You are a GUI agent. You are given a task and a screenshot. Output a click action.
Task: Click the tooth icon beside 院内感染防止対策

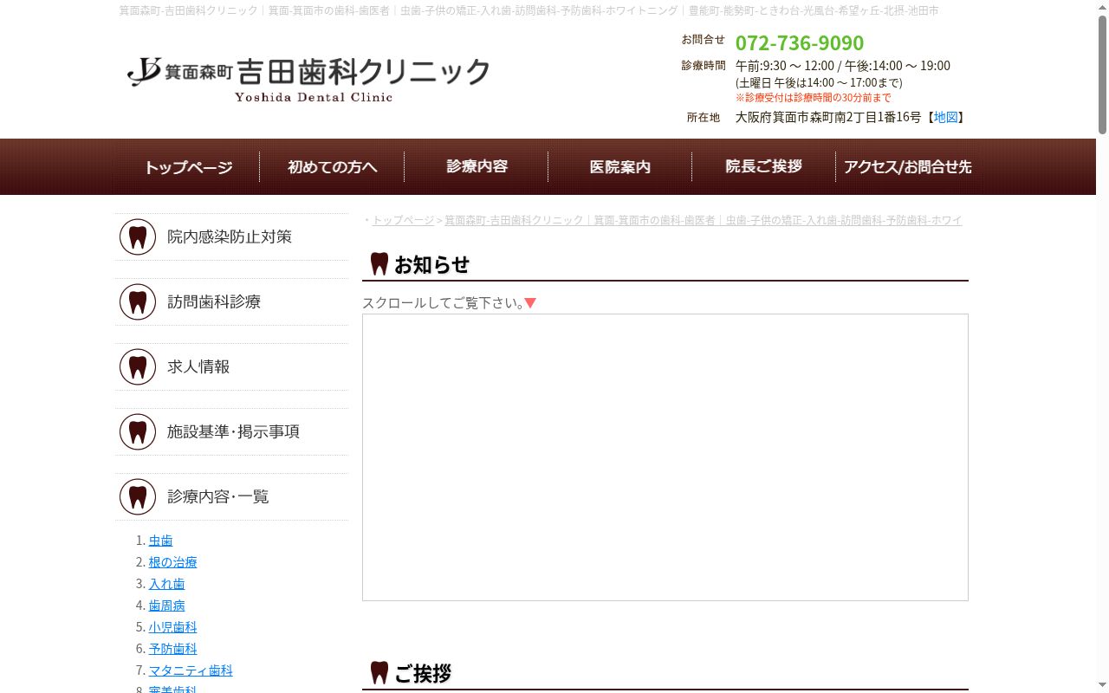pos(138,237)
